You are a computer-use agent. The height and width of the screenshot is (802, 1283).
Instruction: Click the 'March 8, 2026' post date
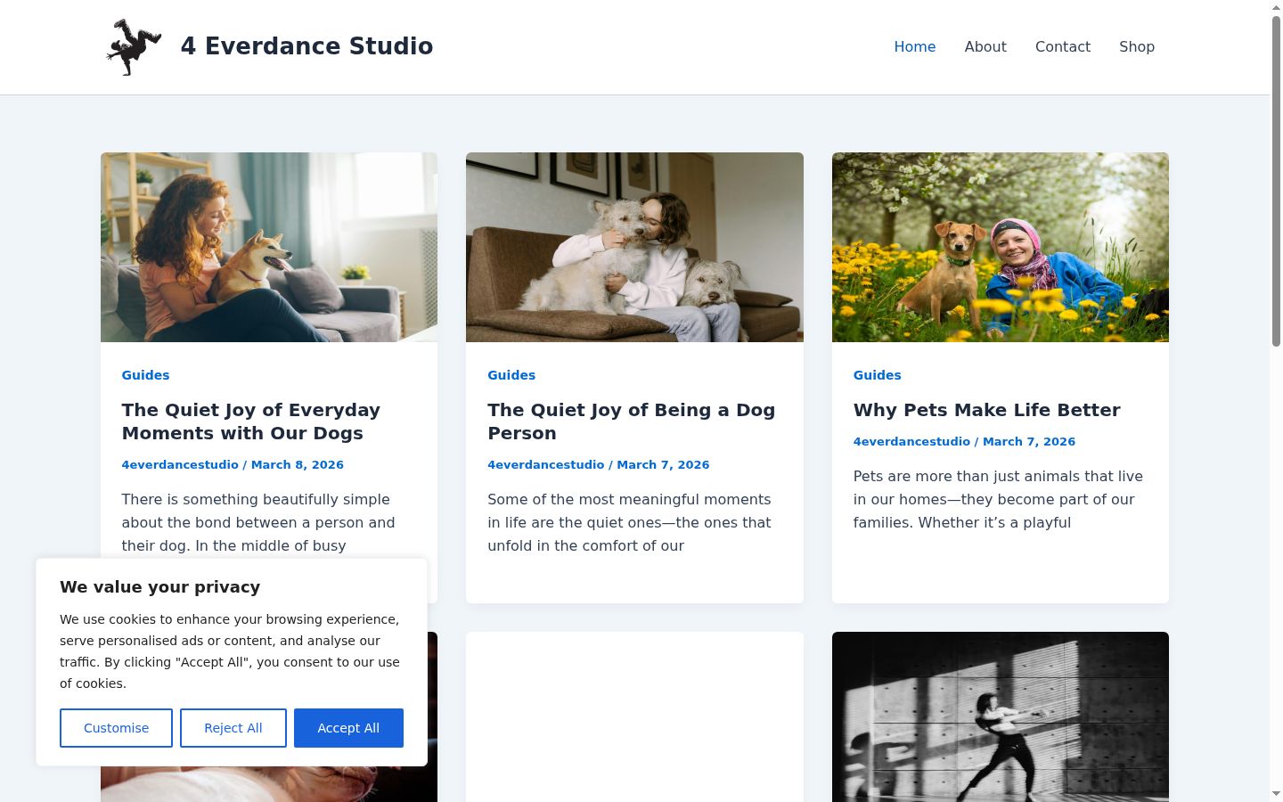coord(298,464)
